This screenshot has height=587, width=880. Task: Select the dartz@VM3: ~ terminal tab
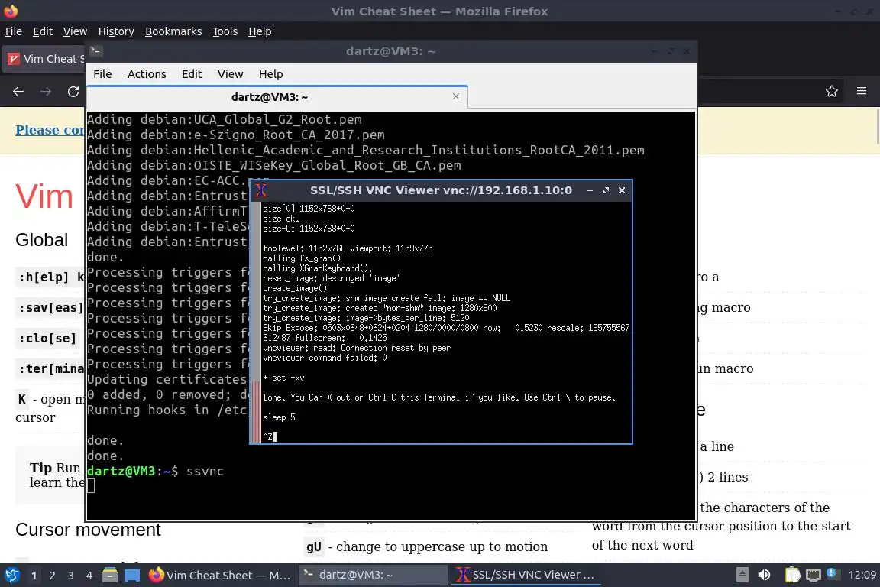(x=277, y=96)
